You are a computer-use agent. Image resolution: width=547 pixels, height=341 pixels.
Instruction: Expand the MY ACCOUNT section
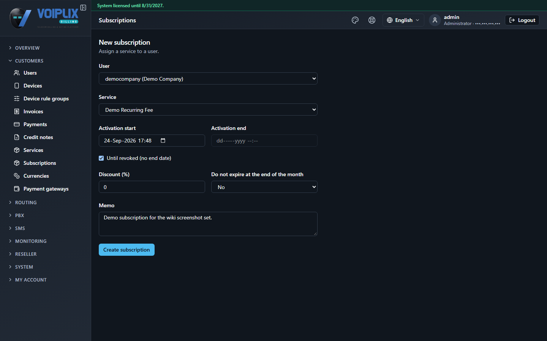coord(28,280)
